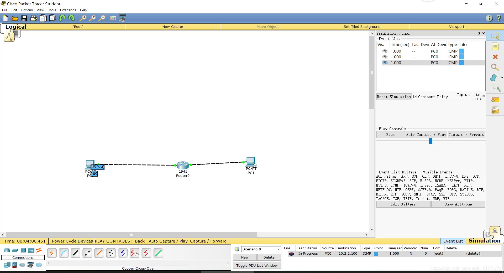This screenshot has width=504, height=273.
Task: Choose the green octal cable
Action: (x=158, y=253)
